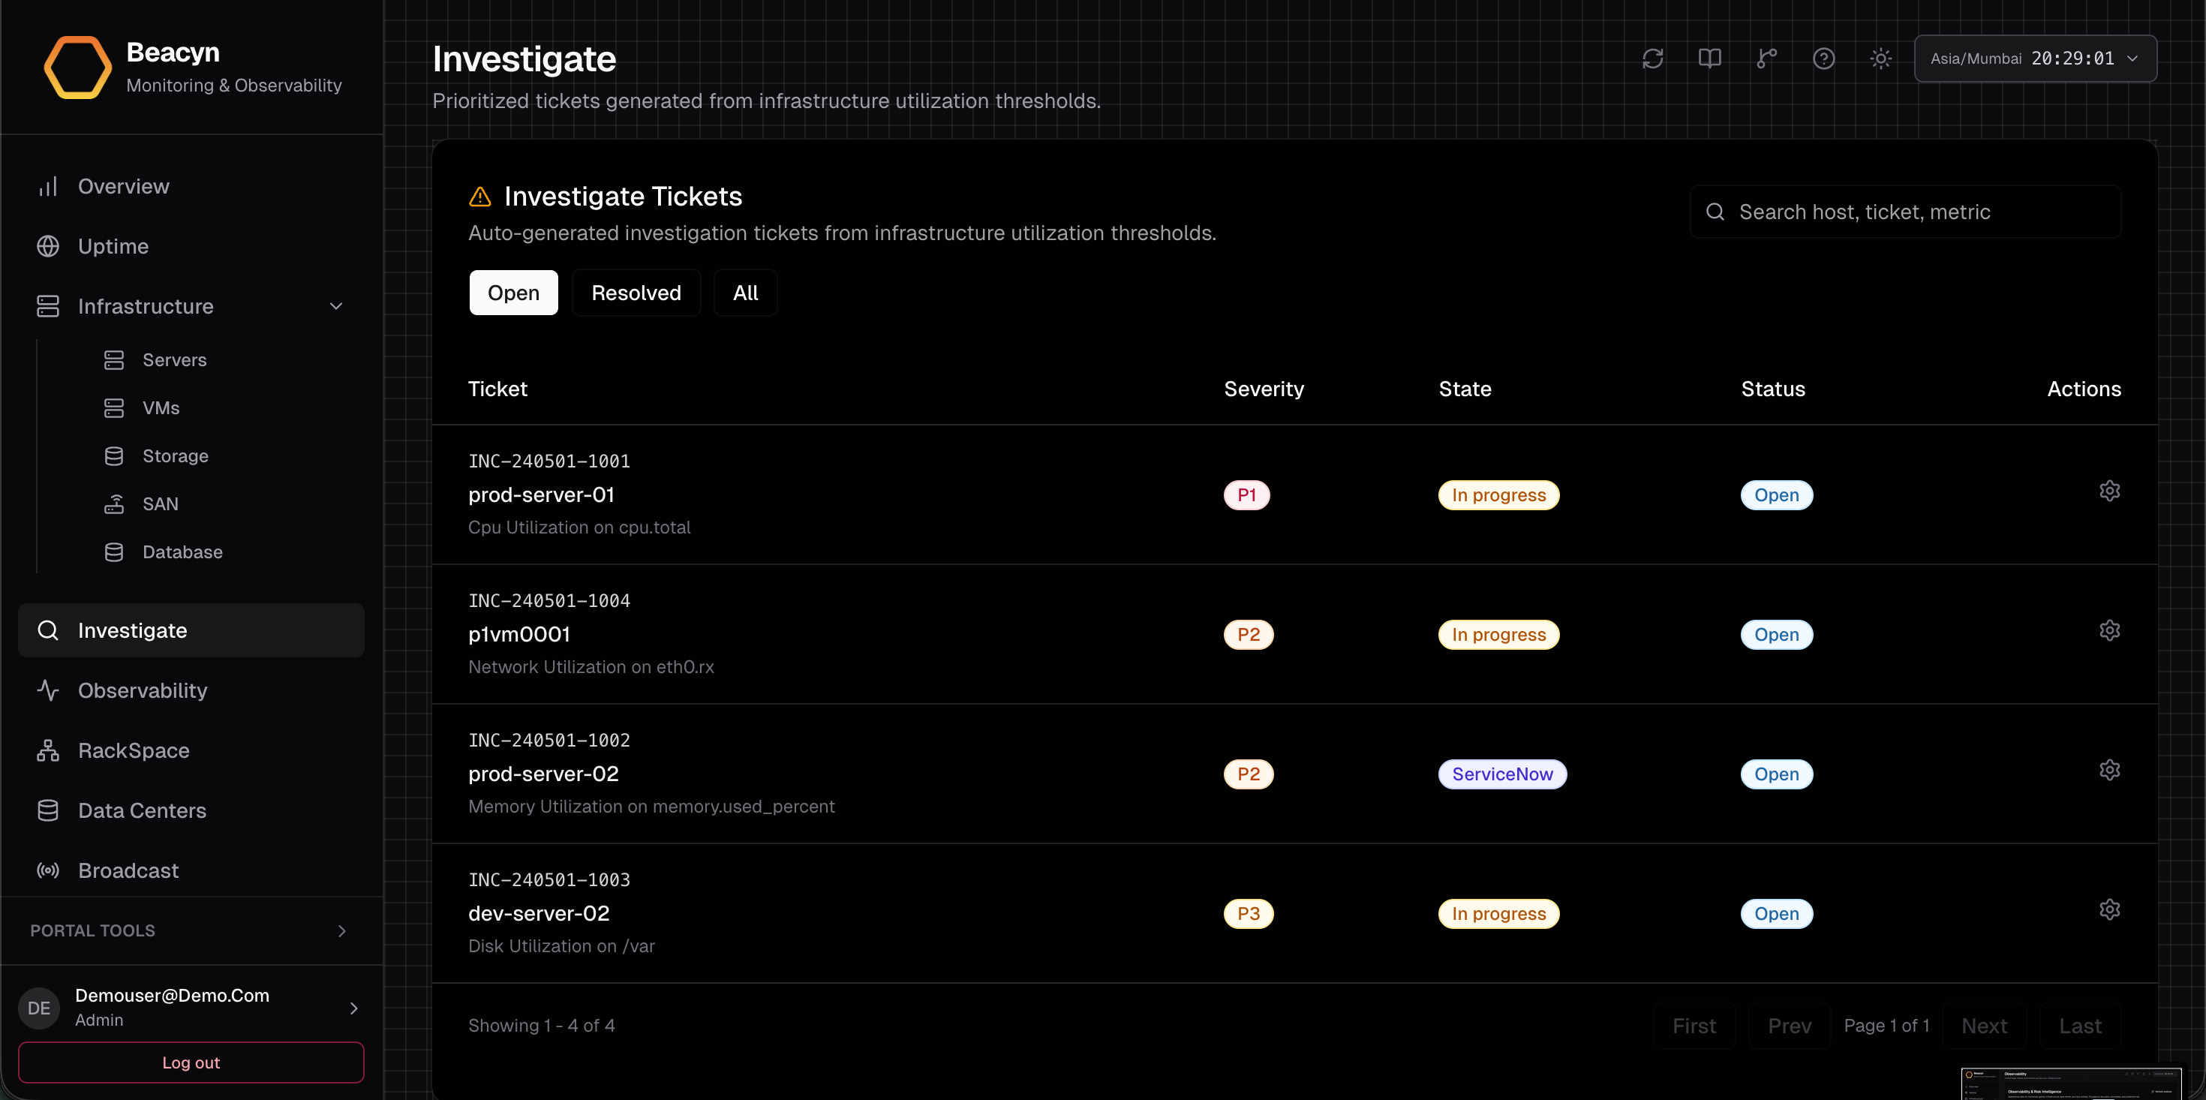This screenshot has width=2206, height=1100.
Task: Go to Uptime in the sidebar
Action: click(191, 246)
